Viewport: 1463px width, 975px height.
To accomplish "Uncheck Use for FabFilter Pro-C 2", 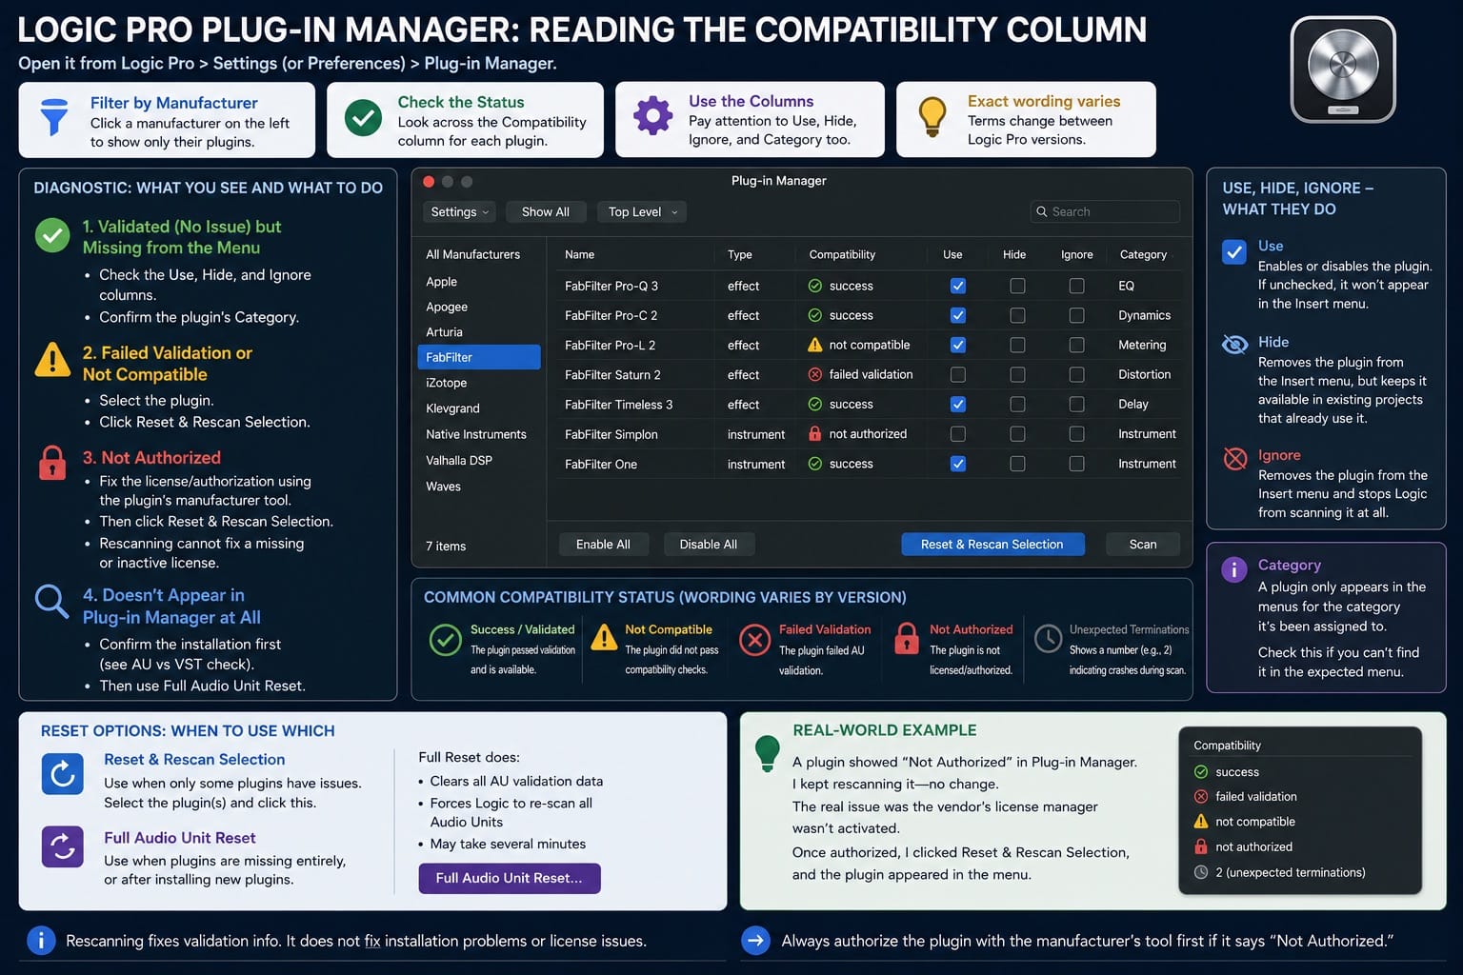I will pyautogui.click(x=958, y=315).
